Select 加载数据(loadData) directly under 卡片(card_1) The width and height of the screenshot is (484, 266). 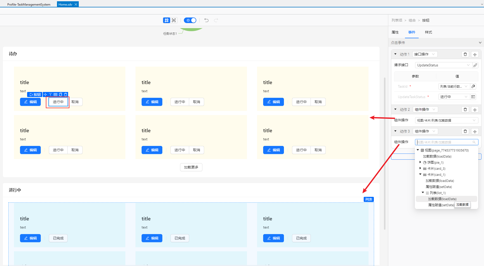click(x=440, y=181)
